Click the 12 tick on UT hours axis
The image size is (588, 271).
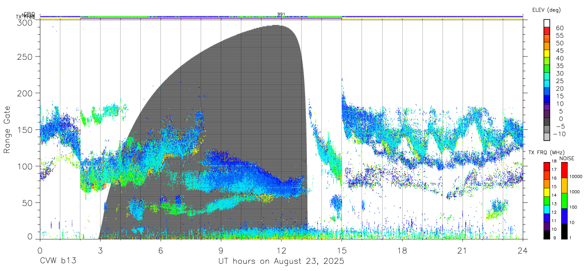pyautogui.click(x=281, y=250)
